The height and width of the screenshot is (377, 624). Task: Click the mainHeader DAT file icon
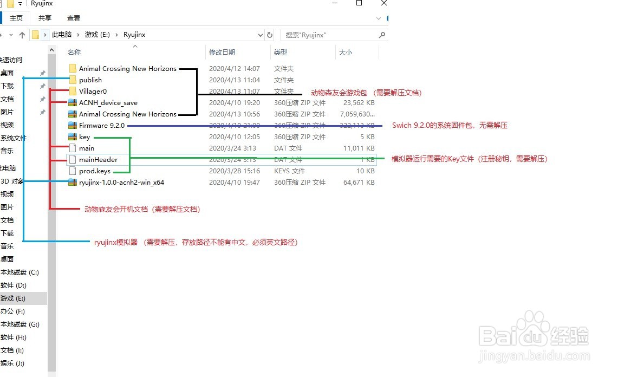pyautogui.click(x=73, y=159)
